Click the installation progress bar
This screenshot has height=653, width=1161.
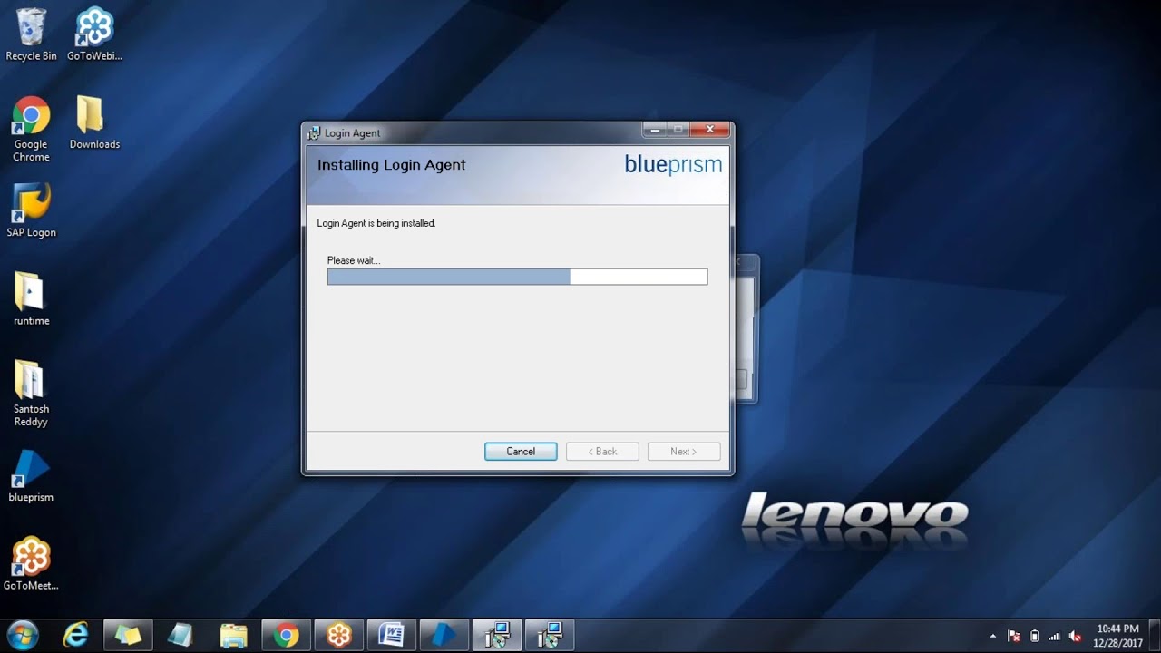coord(517,277)
